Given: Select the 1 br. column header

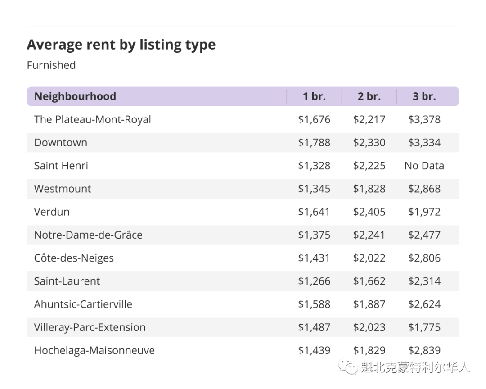Looking at the screenshot, I should point(314,96).
